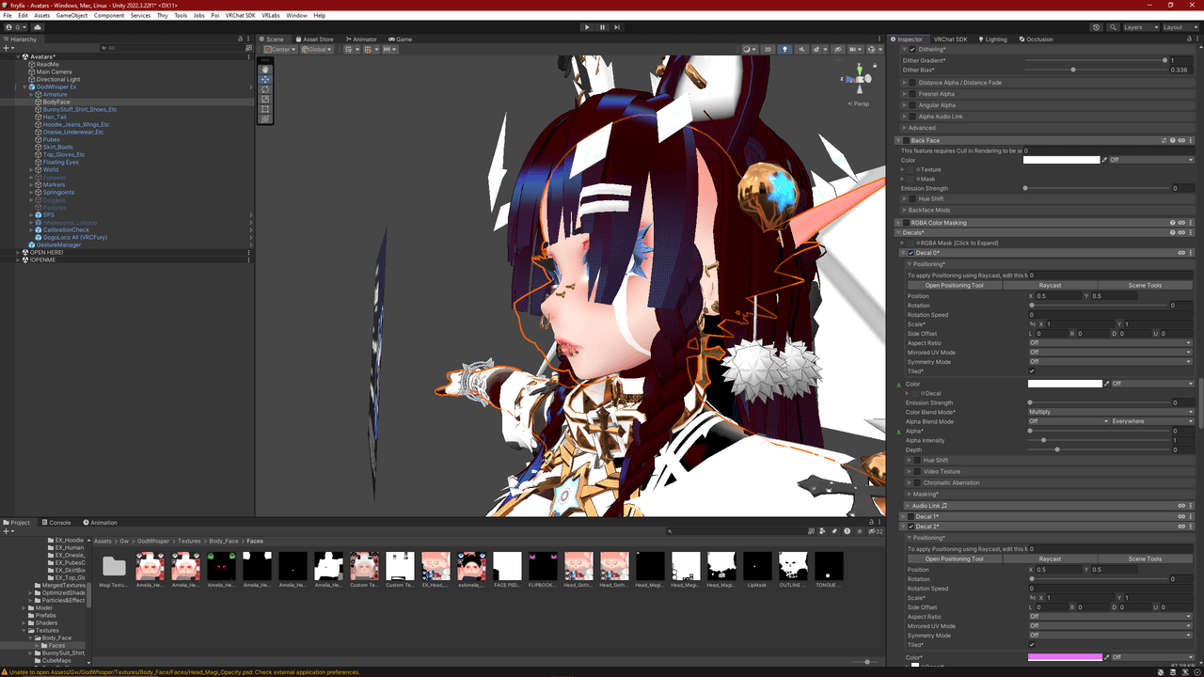Open the VRChat SDK menu in the menu bar
The image size is (1204, 677).
pyautogui.click(x=240, y=15)
